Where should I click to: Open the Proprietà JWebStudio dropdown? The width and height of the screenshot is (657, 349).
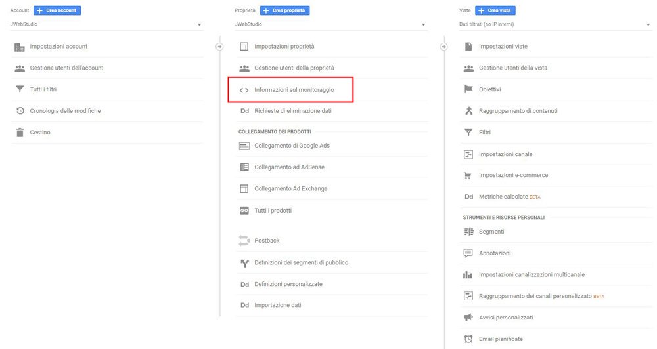point(331,24)
